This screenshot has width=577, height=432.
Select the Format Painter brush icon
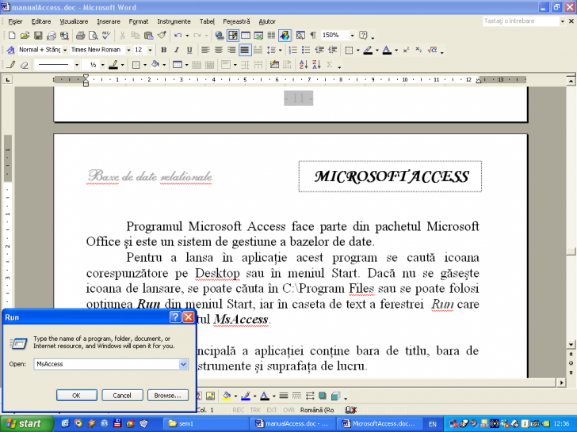click(161, 36)
